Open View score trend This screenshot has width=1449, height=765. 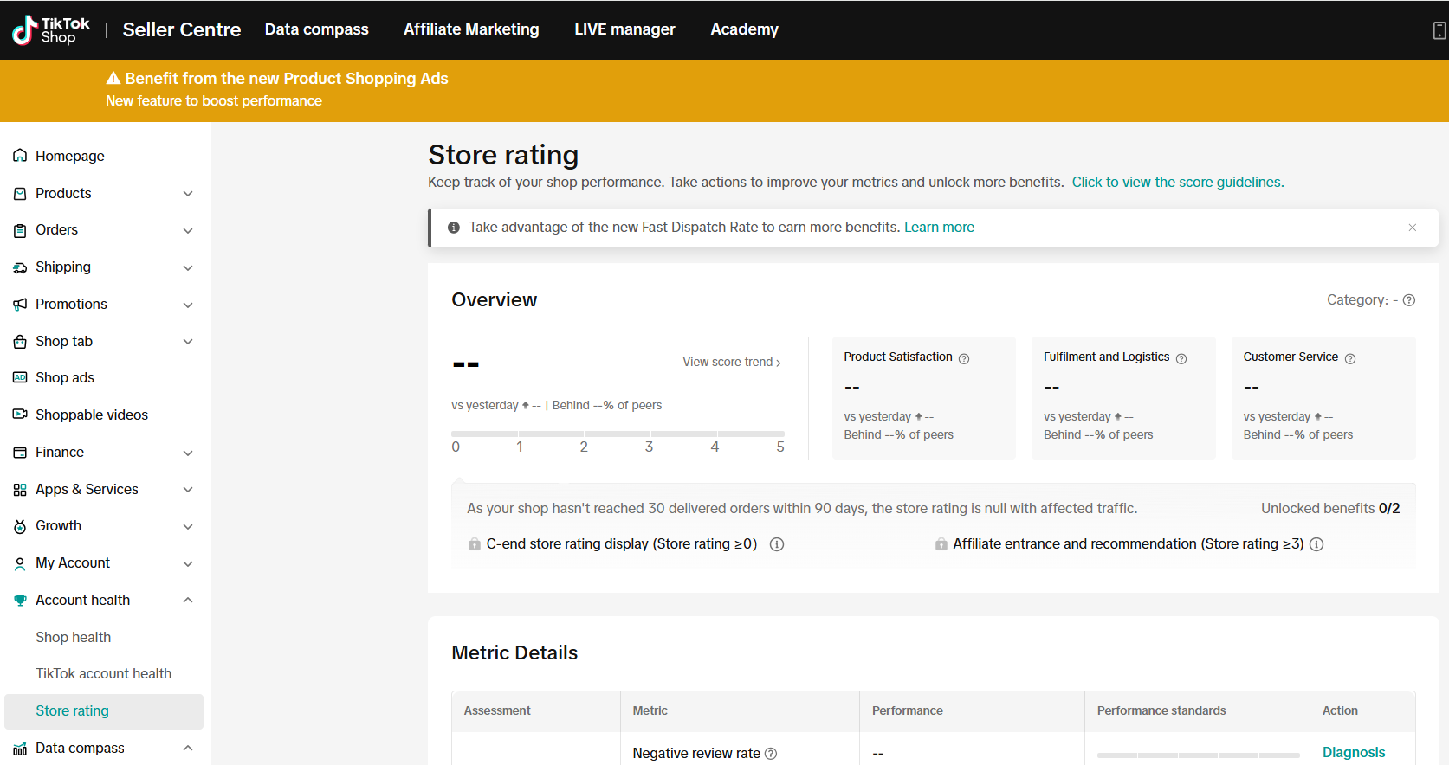(x=731, y=362)
